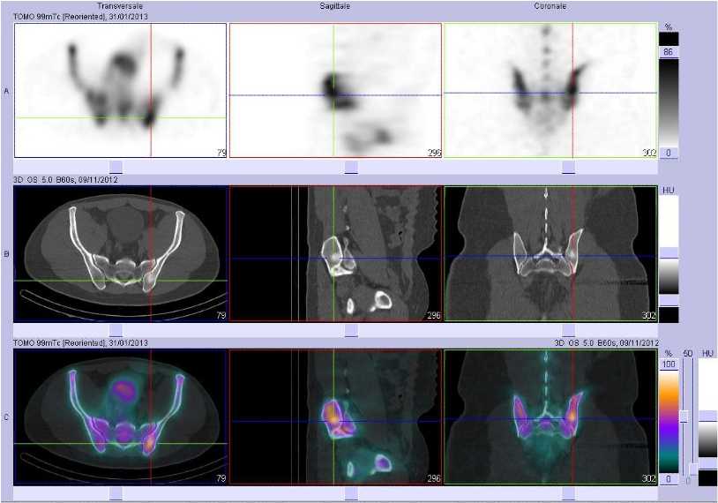
Task: Click the % label above the row A colorbar
Action: point(669,27)
